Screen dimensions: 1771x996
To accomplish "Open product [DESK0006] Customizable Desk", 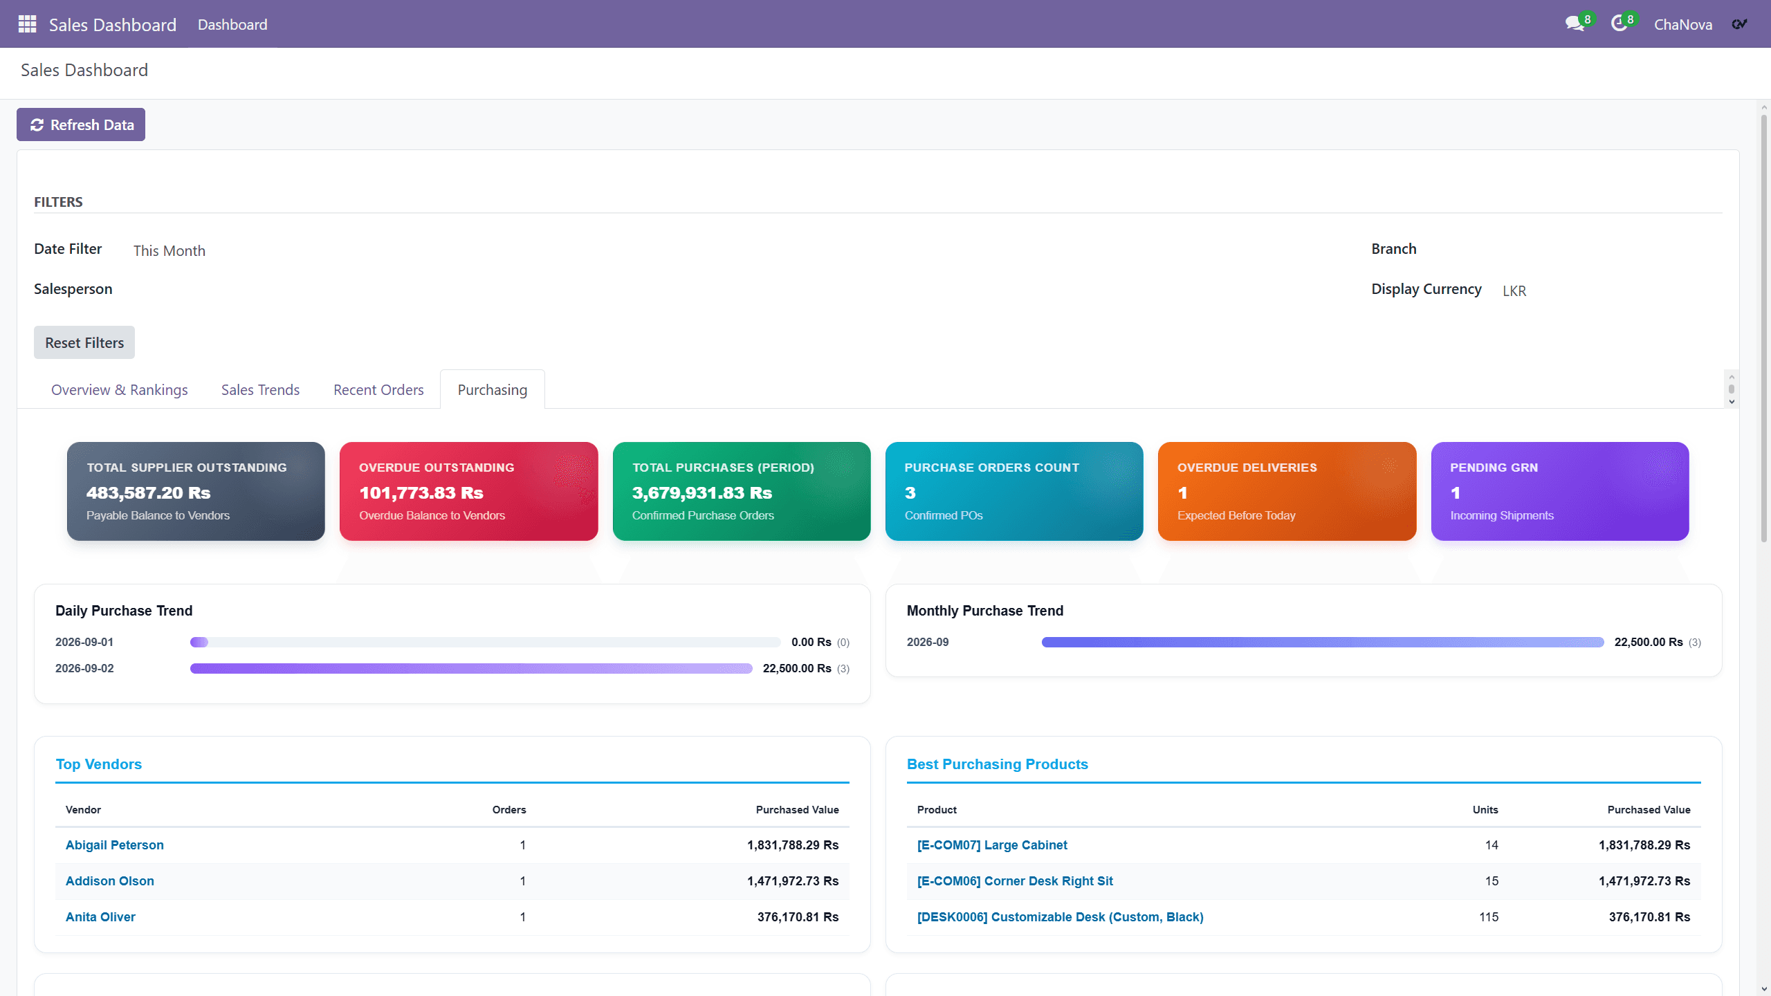I will [x=1061, y=916].
